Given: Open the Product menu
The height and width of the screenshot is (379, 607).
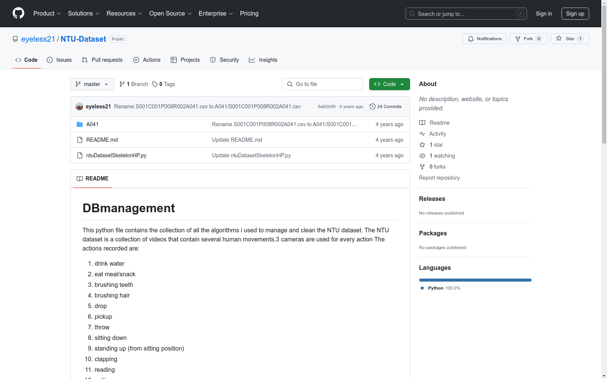Looking at the screenshot, I should [47, 13].
